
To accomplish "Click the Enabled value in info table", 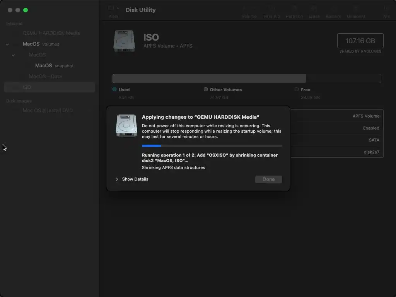I will point(371,128).
